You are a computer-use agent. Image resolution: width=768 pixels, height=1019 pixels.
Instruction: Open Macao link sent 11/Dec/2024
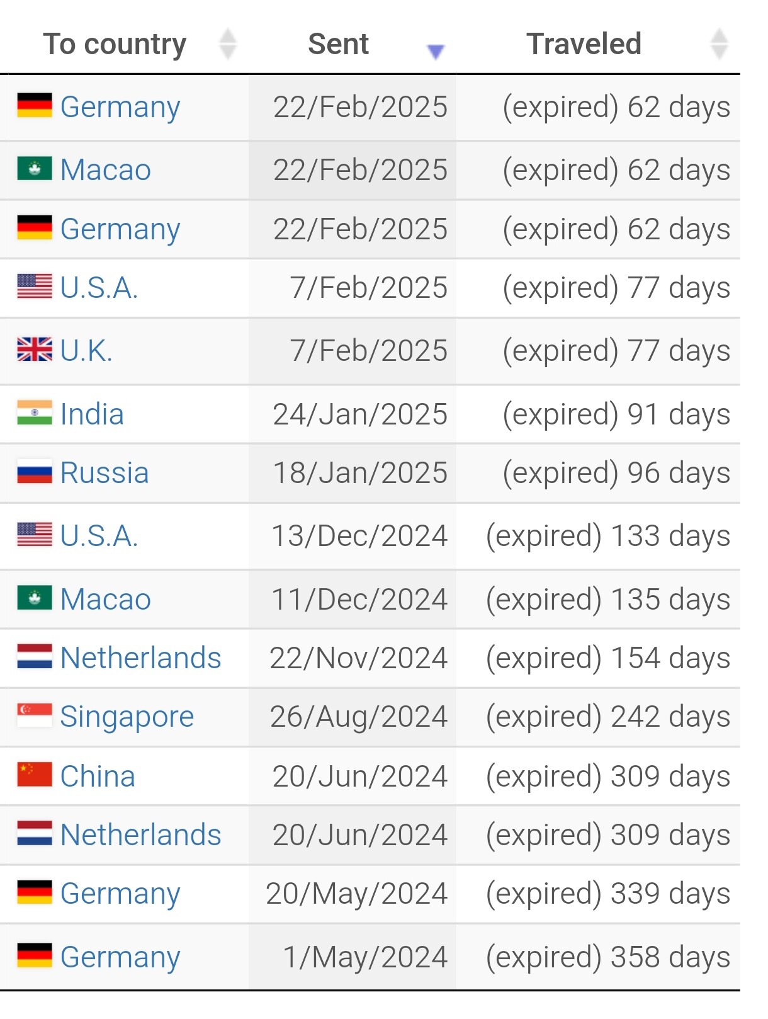[106, 599]
